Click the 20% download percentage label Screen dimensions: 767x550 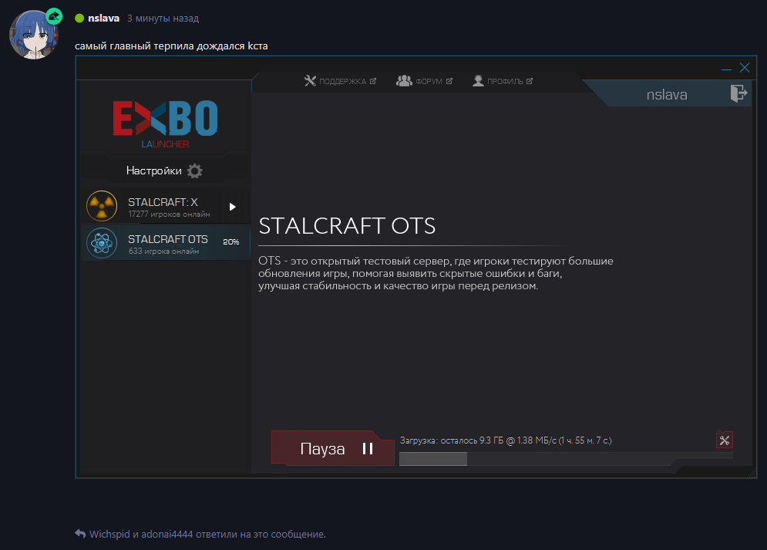point(231,241)
